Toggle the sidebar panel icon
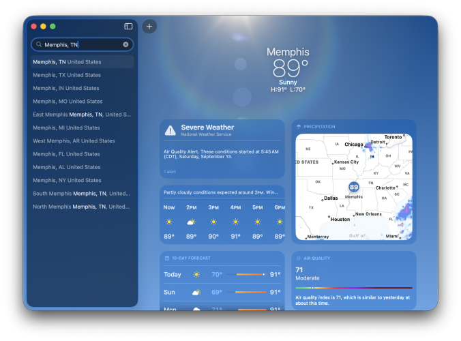This screenshot has width=461, height=341. coord(128,26)
